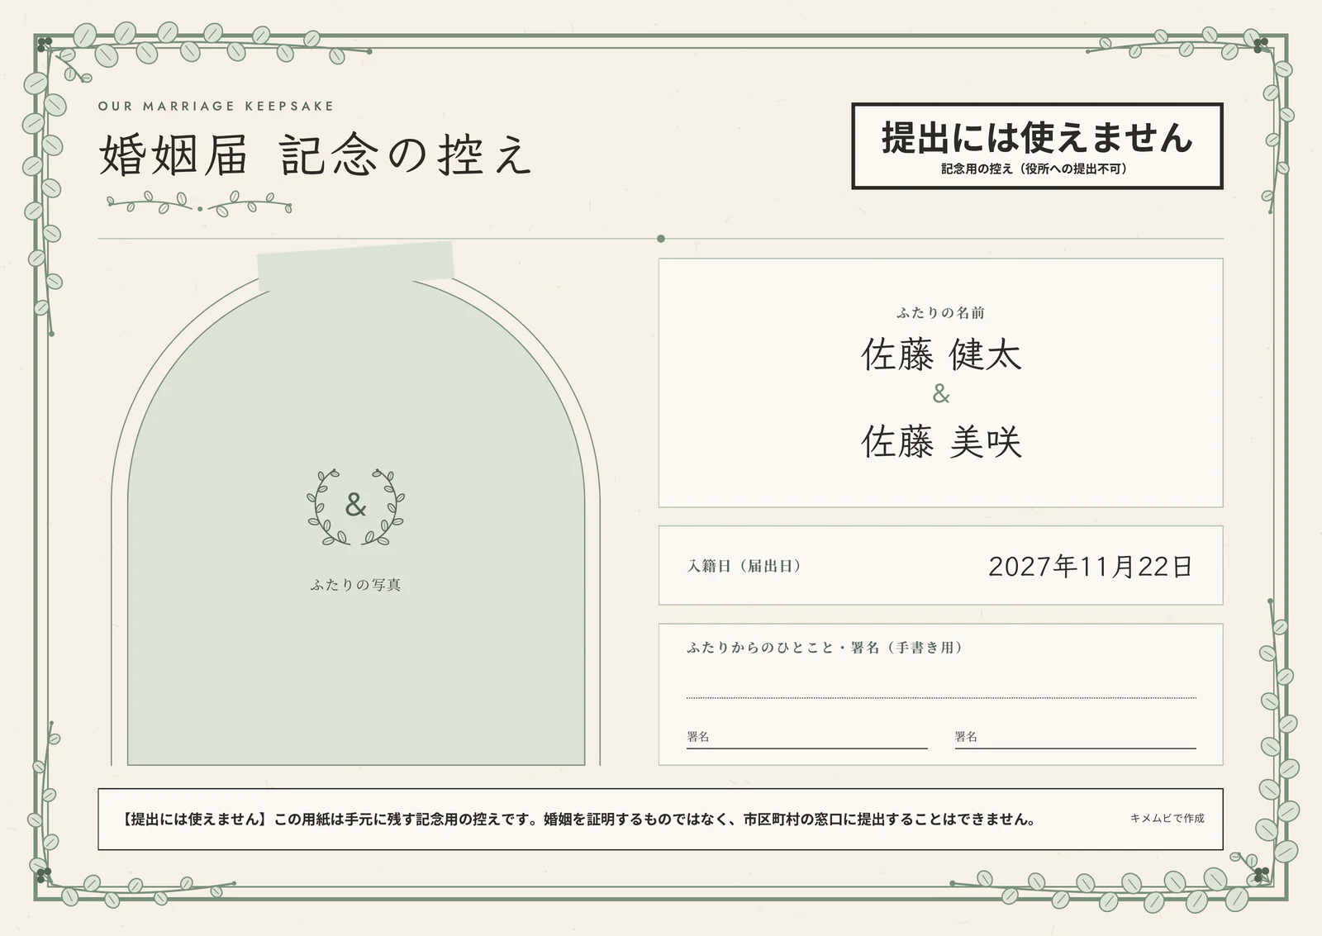Click the 'ふたりの名前' label
This screenshot has width=1322, height=936.
(x=940, y=312)
